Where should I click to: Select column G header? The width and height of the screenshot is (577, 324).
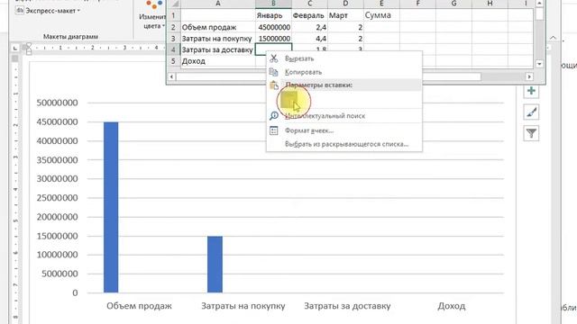(453, 4)
